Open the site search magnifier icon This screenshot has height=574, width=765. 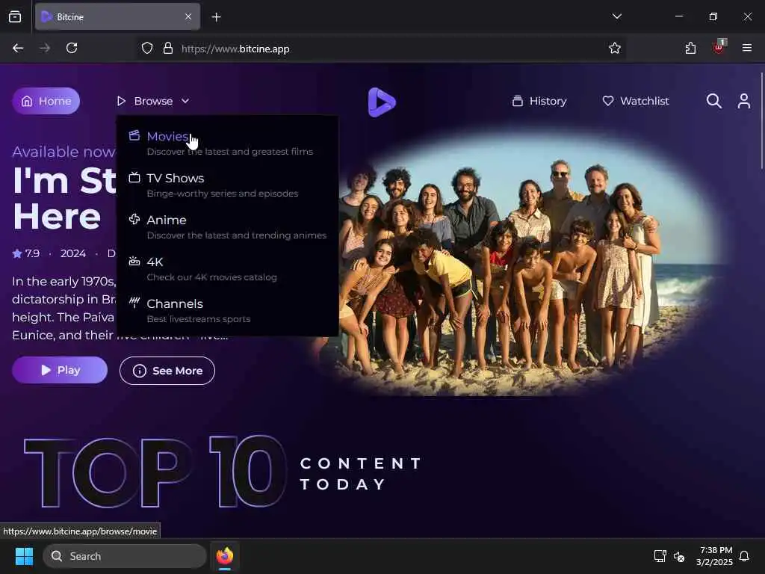point(713,101)
